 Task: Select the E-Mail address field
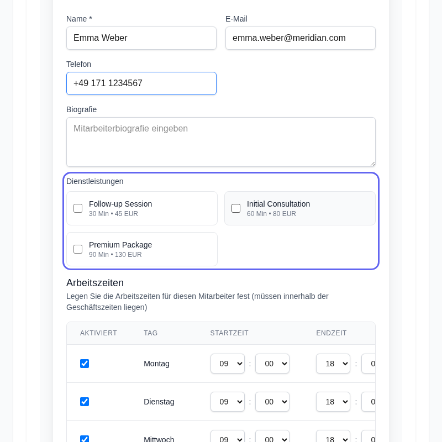coord(301,38)
